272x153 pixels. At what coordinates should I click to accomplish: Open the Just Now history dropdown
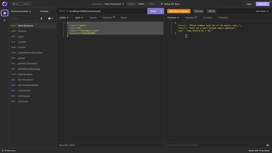[x=262, y=11]
